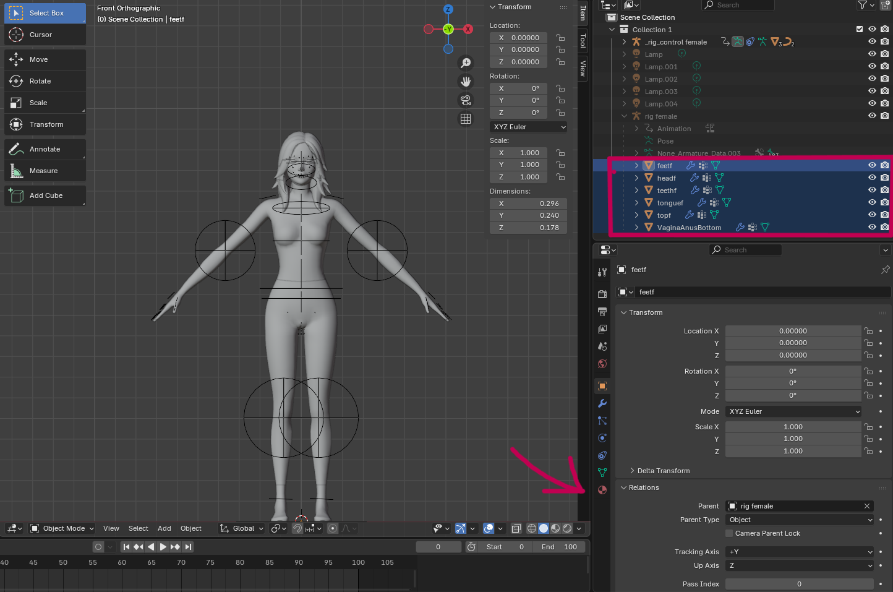Open the Output properties tab

click(602, 311)
